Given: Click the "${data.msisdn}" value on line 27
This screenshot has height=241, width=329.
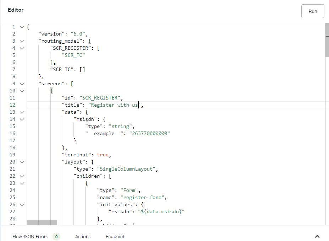Looking at the screenshot, I should pyautogui.click(x=161, y=211).
